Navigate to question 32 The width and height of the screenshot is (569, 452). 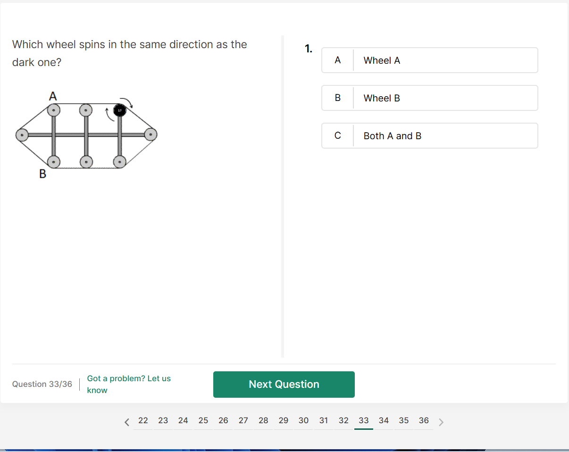tap(343, 420)
